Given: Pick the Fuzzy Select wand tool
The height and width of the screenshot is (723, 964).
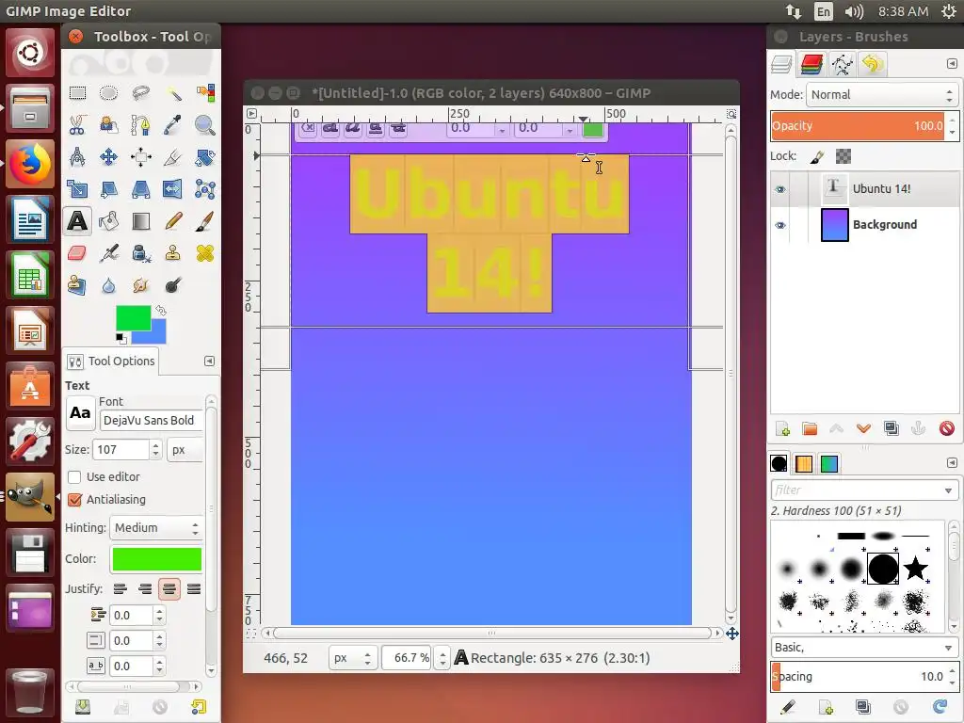Looking at the screenshot, I should click(173, 93).
